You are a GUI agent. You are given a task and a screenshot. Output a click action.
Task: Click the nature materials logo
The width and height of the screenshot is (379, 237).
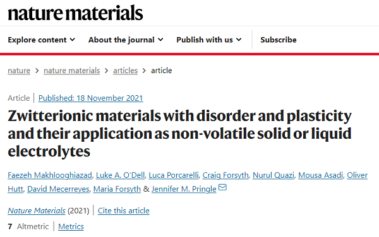point(75,13)
